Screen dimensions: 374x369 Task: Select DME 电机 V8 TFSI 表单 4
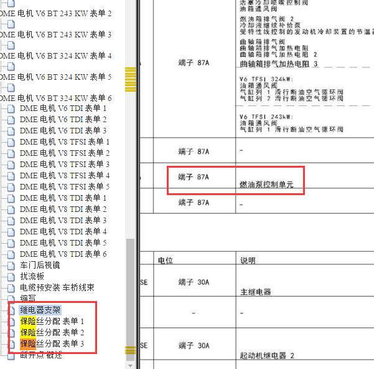coord(64,176)
